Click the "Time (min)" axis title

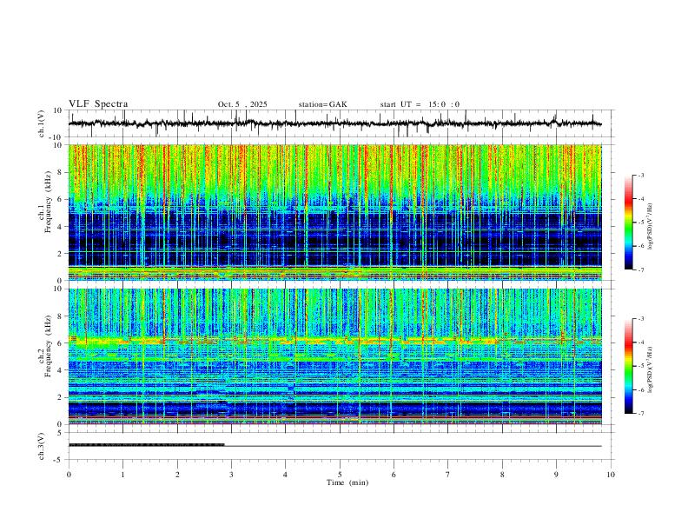click(347, 482)
